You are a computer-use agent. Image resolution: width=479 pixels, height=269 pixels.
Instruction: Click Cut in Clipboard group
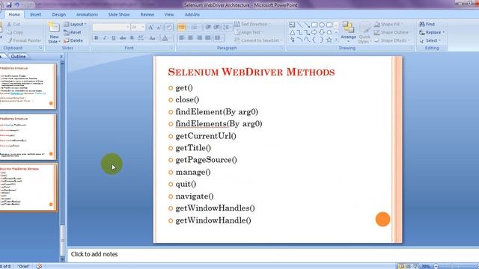point(13,24)
